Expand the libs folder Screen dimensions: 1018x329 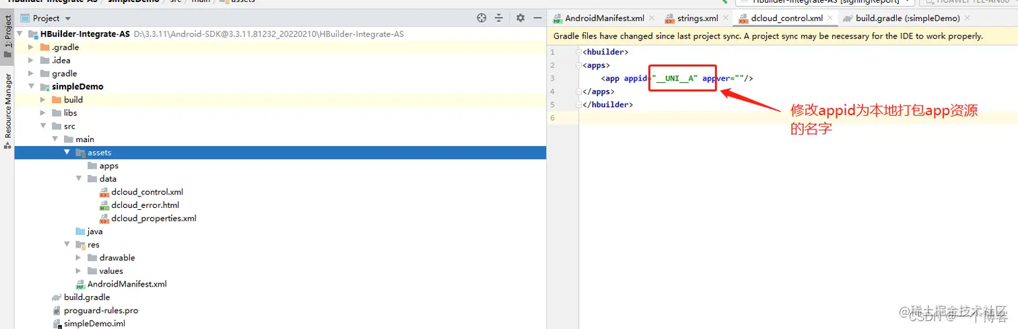pos(43,113)
